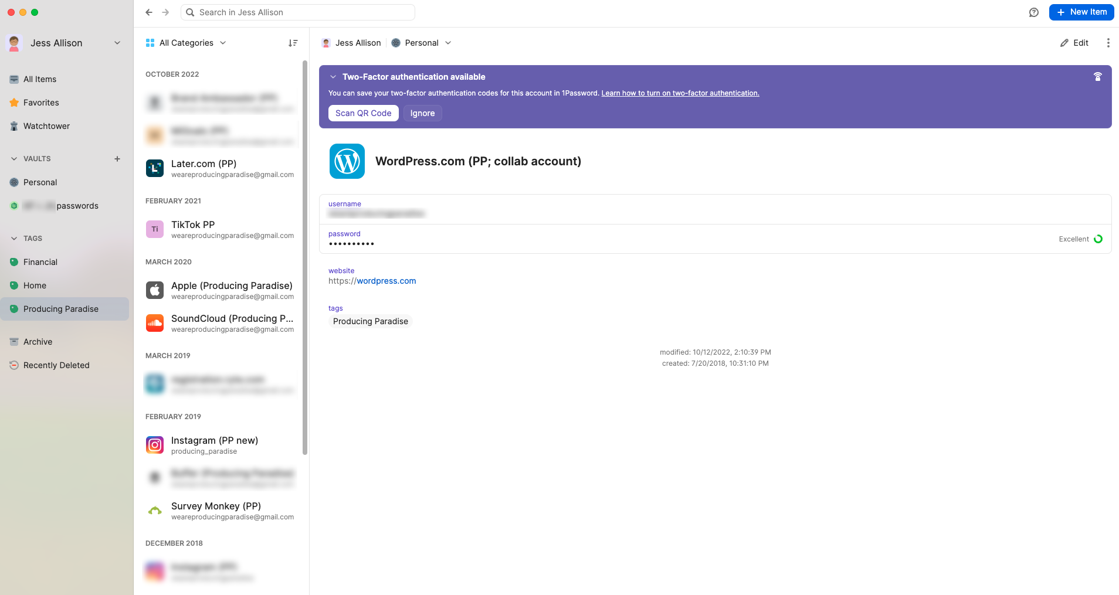The image size is (1119, 595).
Task: Collapse the Two-Factor authentication banner
Action: 333,76
